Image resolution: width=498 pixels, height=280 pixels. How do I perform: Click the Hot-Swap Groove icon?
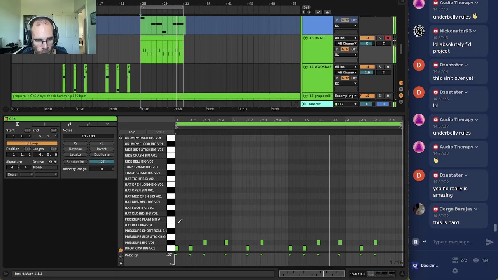[50, 162]
